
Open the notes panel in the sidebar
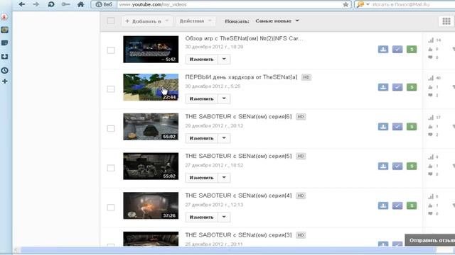click(x=4, y=43)
